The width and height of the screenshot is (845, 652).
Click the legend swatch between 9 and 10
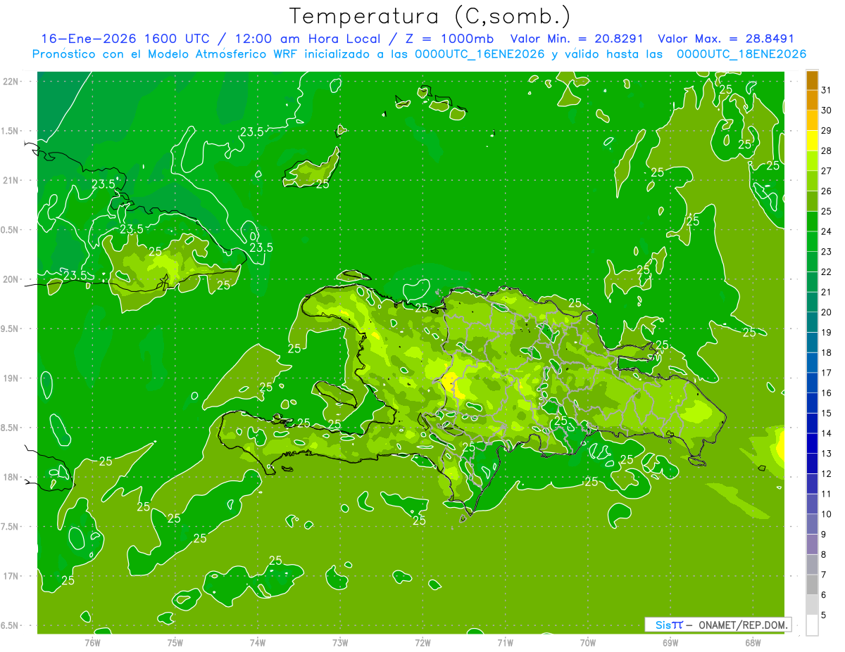tap(812, 524)
